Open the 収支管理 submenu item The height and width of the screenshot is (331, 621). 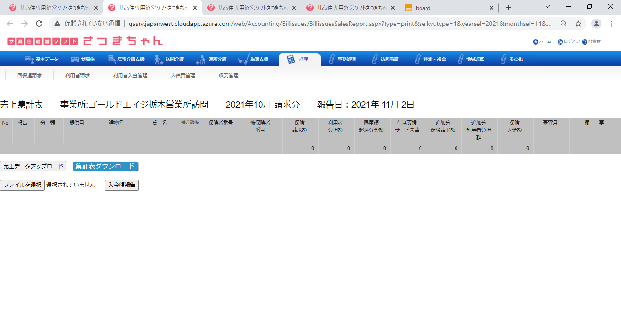[x=228, y=75]
